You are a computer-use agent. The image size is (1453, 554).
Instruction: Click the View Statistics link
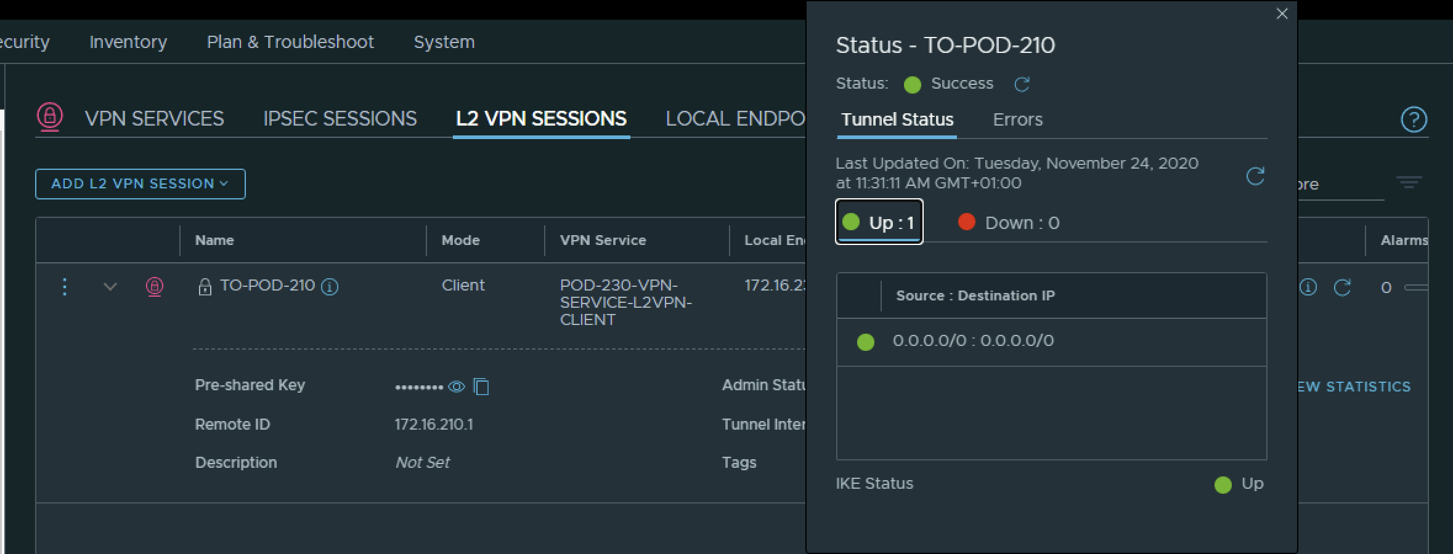[x=1353, y=387]
